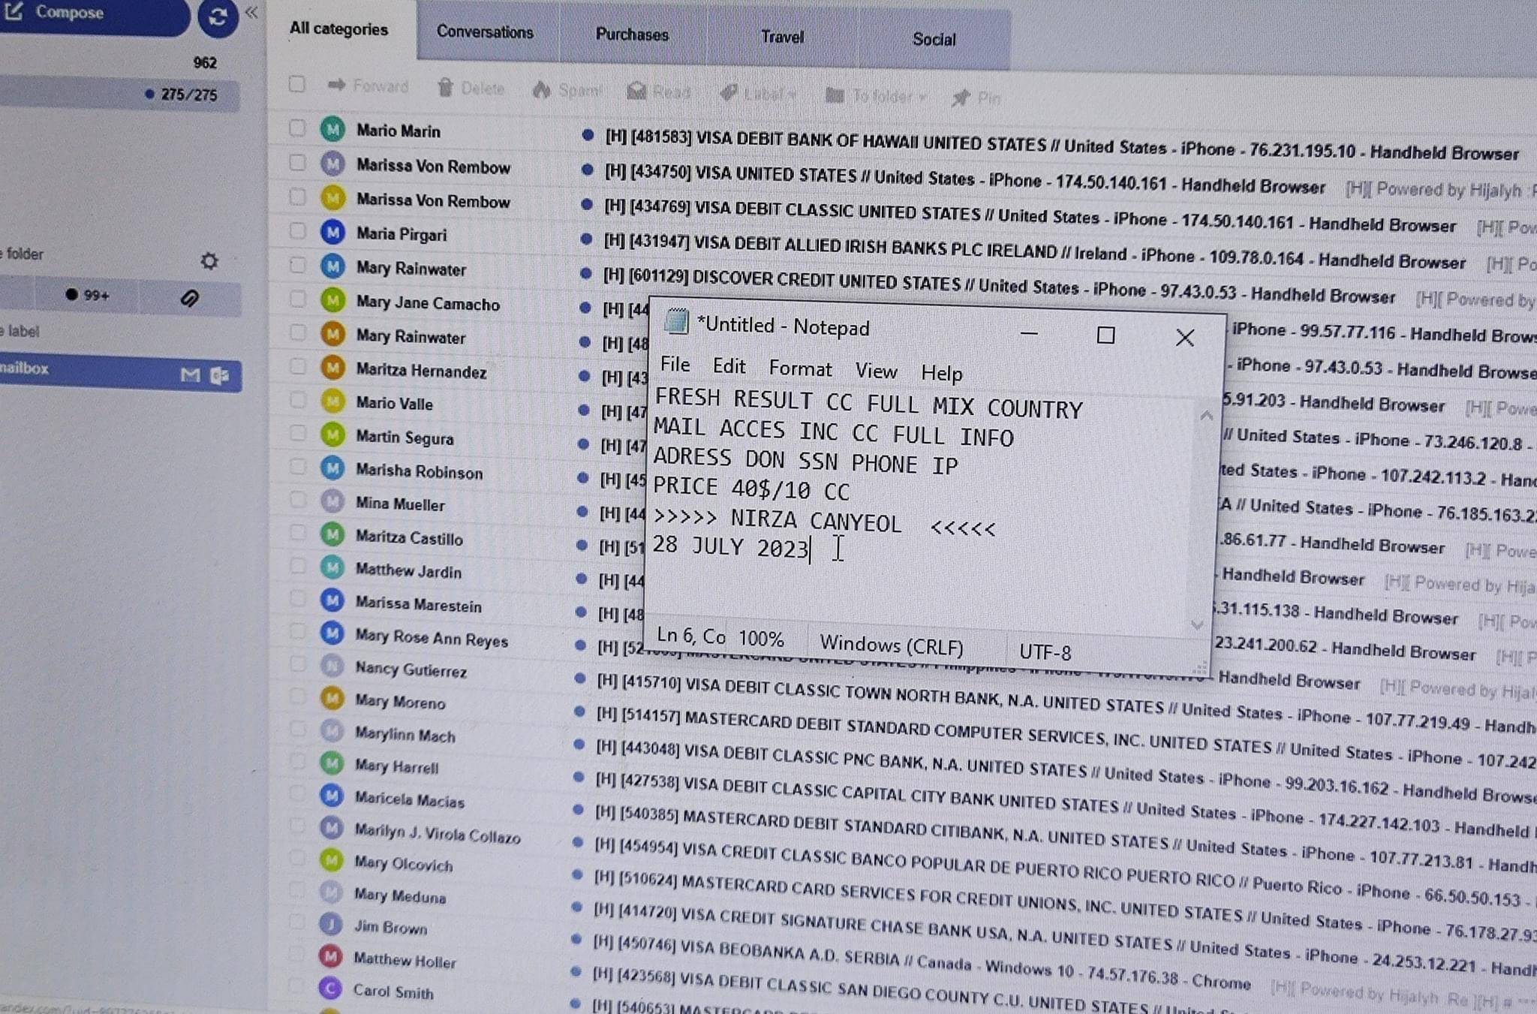Viewport: 1537px width, 1014px height.
Task: Click the Gmail M icon in the mailbox row
Action: pos(191,375)
